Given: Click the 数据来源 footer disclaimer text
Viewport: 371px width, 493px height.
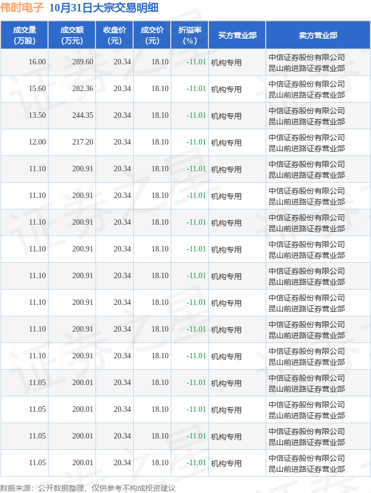Looking at the screenshot, I should tap(88, 488).
